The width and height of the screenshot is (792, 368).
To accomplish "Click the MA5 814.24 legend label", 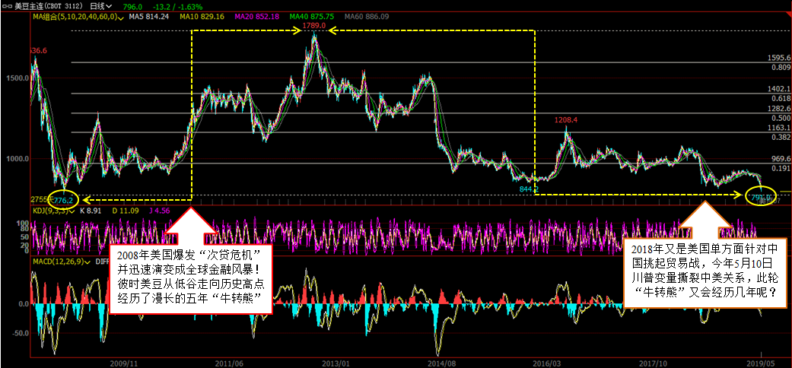I will tap(148, 15).
